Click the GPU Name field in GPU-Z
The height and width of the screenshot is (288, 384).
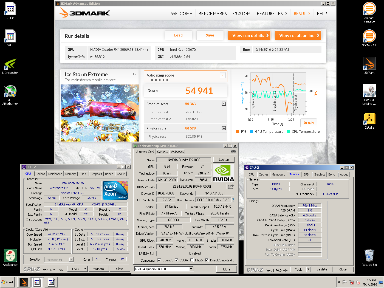(184, 160)
